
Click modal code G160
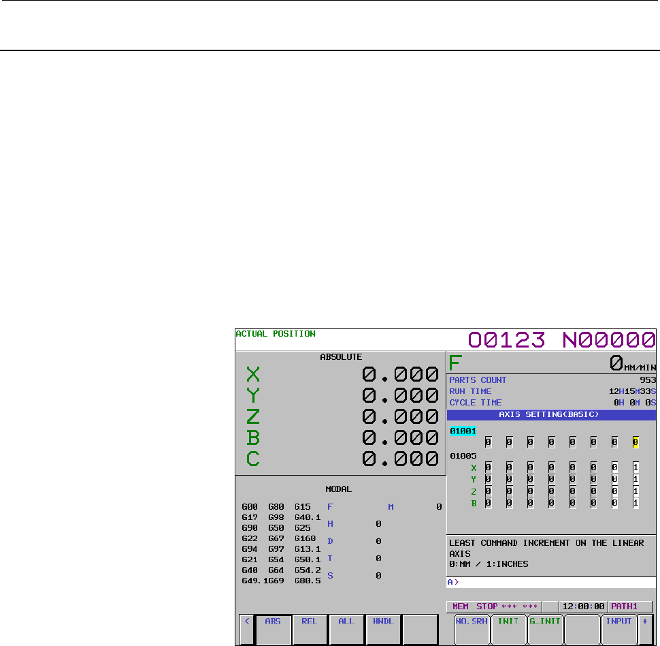306,538
